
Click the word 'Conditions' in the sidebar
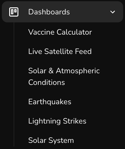[x=47, y=82]
